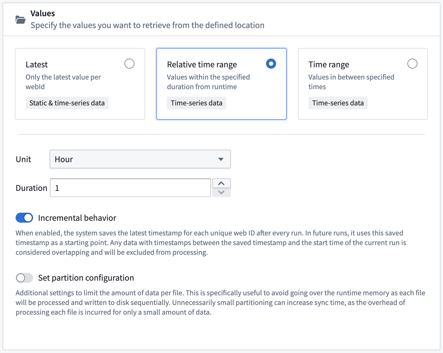Click the Unit field label

[x=23, y=159]
